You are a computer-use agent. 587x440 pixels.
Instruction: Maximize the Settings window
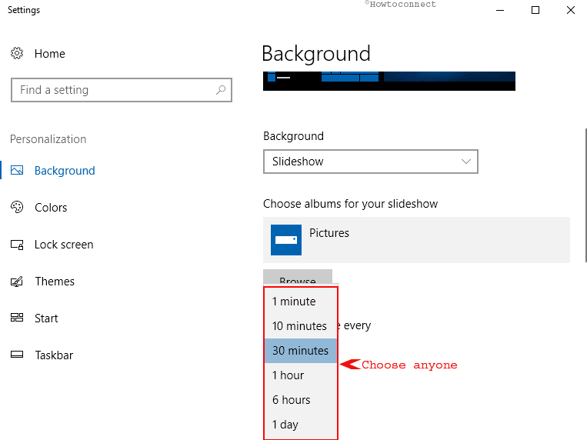click(x=535, y=10)
